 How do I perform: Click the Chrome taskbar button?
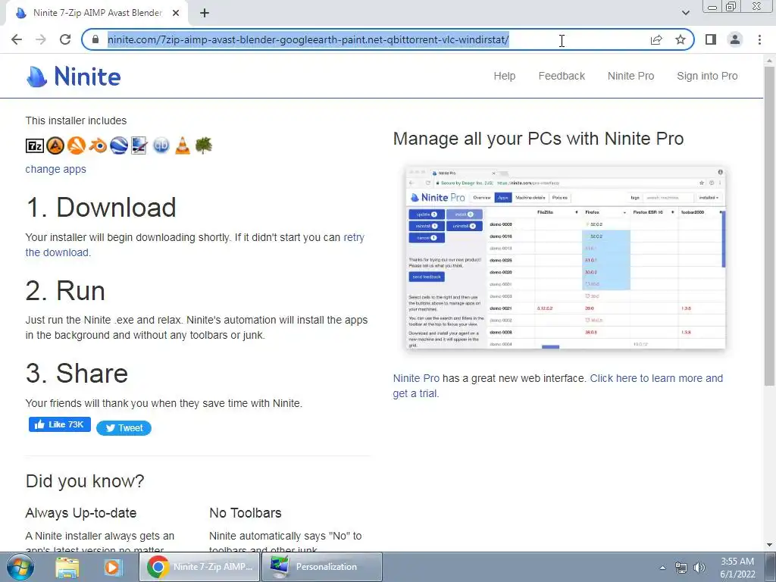point(199,567)
